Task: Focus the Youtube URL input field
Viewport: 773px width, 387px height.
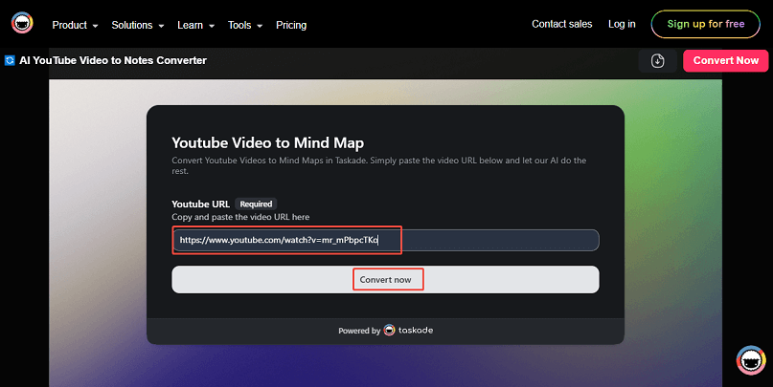Action: tap(385, 240)
